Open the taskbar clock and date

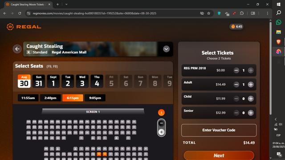(278, 145)
